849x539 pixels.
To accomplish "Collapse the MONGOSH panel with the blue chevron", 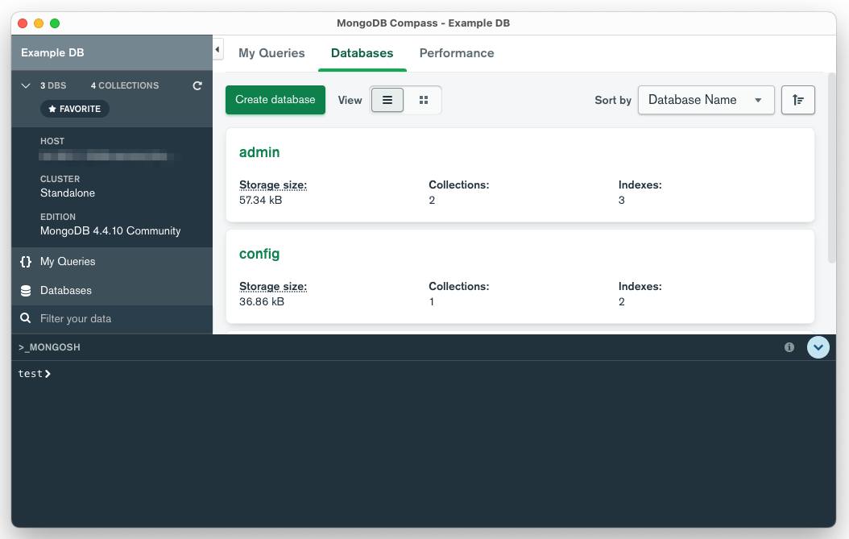I will click(x=818, y=346).
